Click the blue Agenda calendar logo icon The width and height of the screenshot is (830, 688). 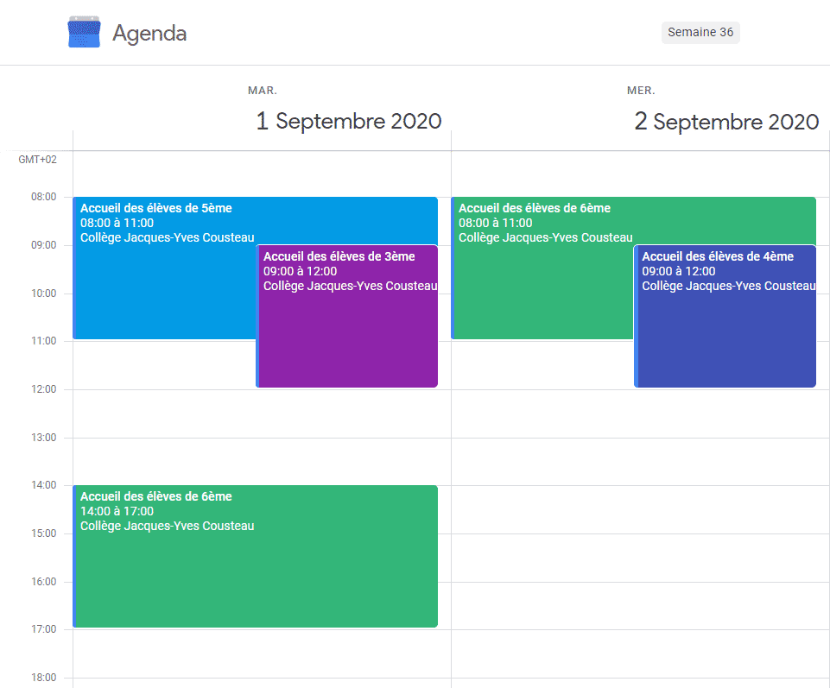point(84,32)
